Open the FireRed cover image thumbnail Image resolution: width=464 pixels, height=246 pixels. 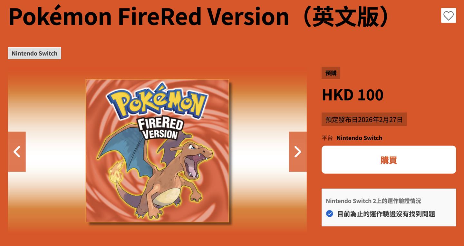tap(157, 151)
